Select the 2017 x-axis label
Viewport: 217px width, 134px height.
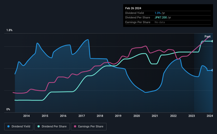coord(82,116)
